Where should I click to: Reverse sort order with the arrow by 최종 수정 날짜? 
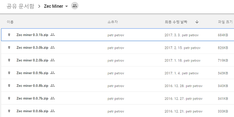pos(197,22)
